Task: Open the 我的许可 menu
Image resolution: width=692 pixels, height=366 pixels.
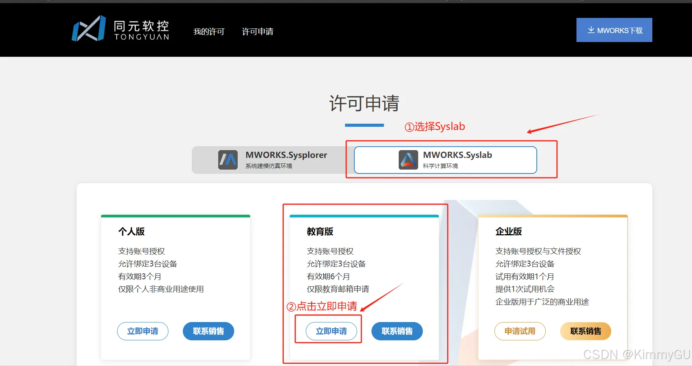Action: (209, 32)
